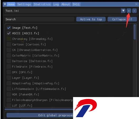Viewport: 139px width, 119px height.
Task: Tick the FilmGrain [FilmGrain.fx] checkbox
Action: point(9,67)
